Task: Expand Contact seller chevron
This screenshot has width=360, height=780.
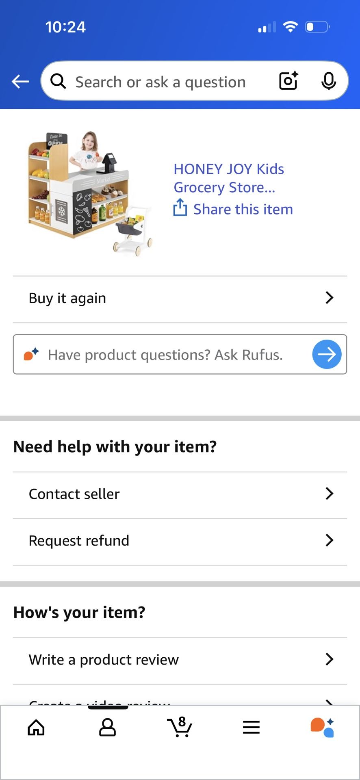Action: [x=330, y=494]
